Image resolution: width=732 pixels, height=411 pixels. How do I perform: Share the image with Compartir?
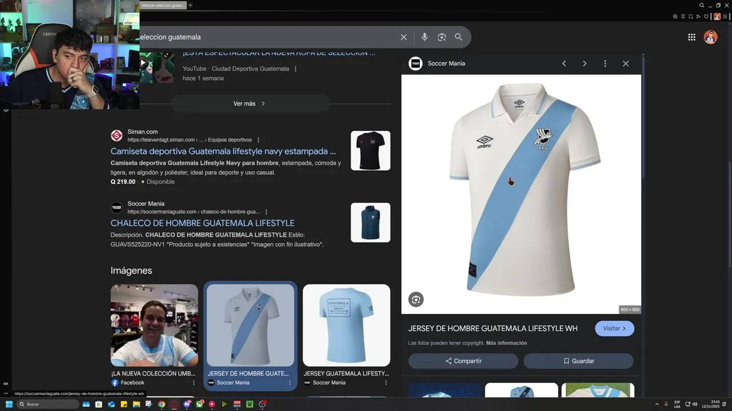[x=463, y=361]
